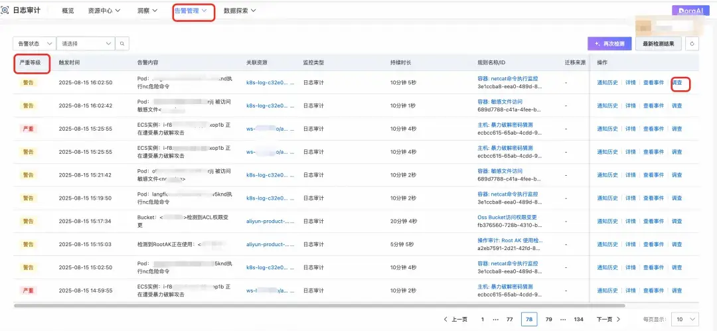The height and width of the screenshot is (331, 717).
Task: Click 调查 in the 16:02:50 row
Action: coord(677,83)
